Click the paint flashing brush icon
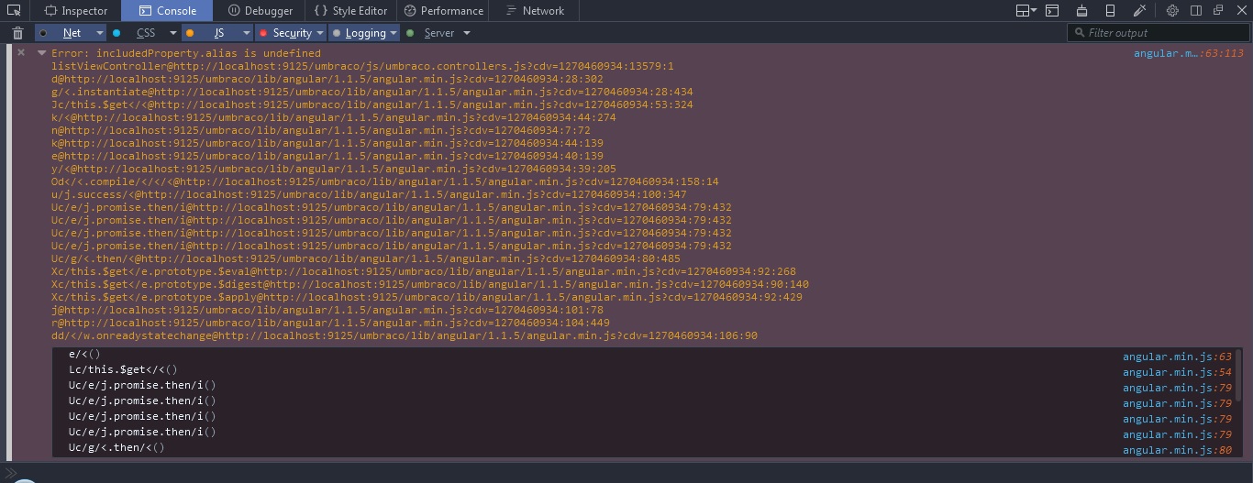 coord(1081,11)
